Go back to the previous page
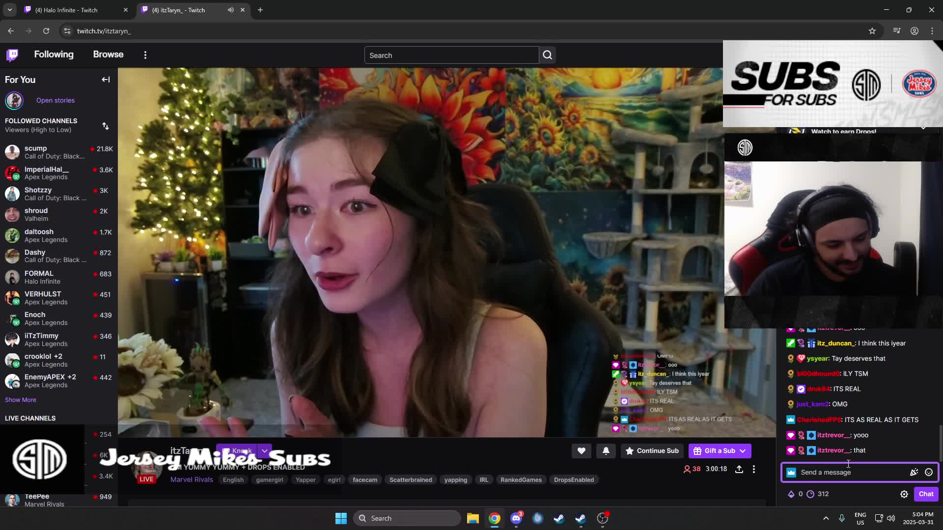 click(11, 31)
